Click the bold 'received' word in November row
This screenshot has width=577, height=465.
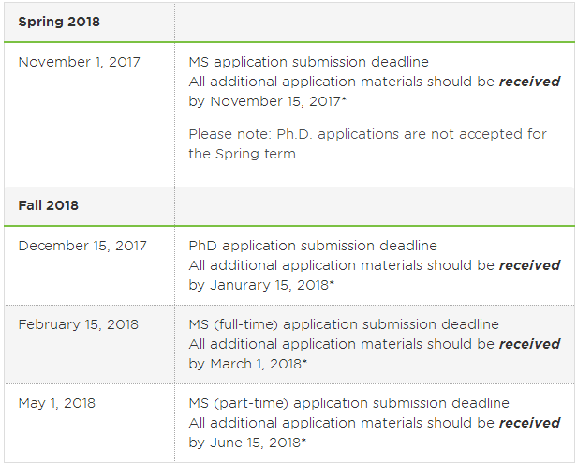click(x=529, y=82)
